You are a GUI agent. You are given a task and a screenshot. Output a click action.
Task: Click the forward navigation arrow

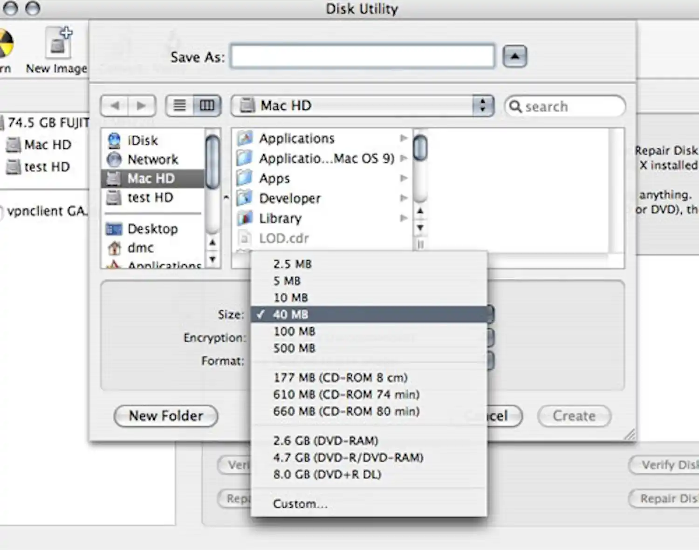pos(141,106)
